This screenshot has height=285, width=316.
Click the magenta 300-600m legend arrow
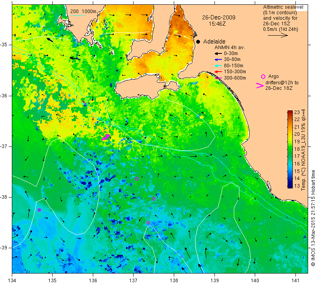click(218, 78)
